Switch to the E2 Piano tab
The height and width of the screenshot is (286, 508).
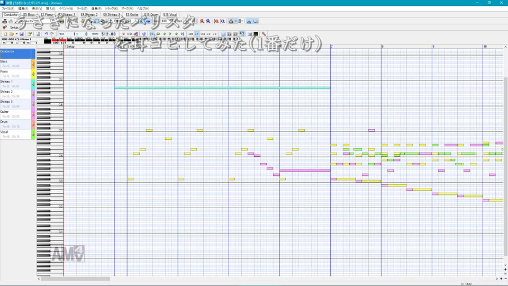(47, 15)
